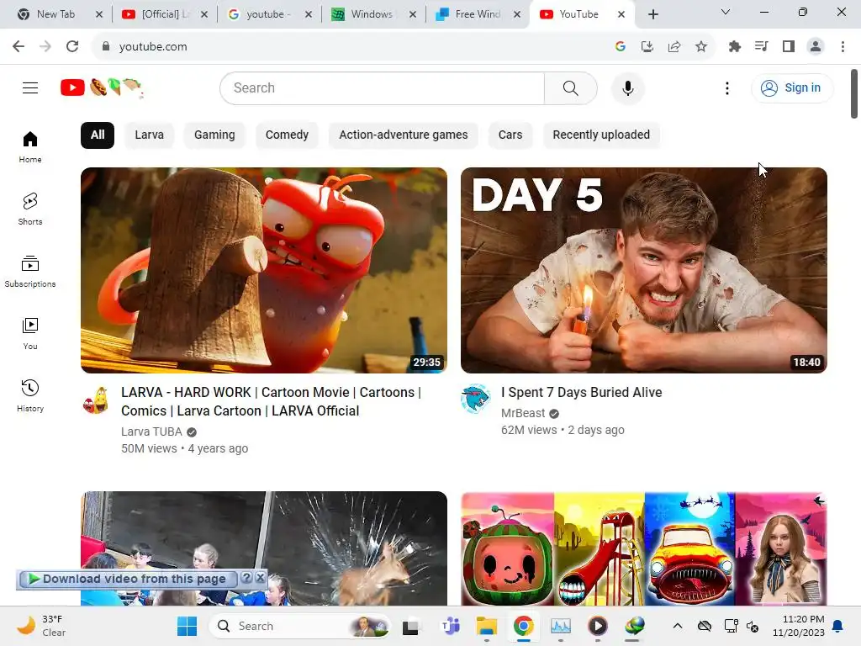Image resolution: width=861 pixels, height=646 pixels.
Task: Go back in the browser
Action: pyautogui.click(x=18, y=47)
